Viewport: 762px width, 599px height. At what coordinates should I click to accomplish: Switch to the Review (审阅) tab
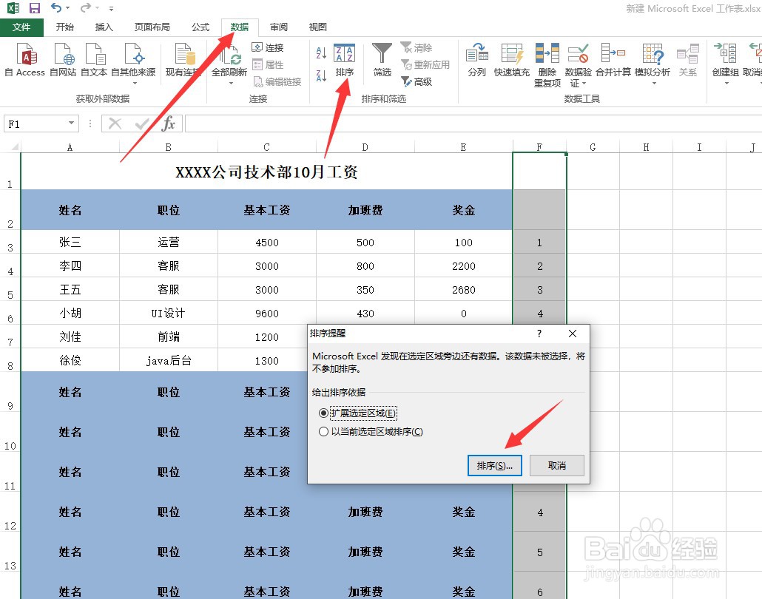click(x=279, y=27)
